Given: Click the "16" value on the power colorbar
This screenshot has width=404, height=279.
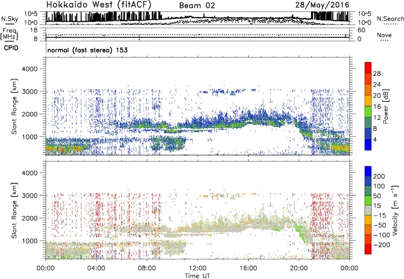Looking at the screenshot, I should pyautogui.click(x=377, y=107).
